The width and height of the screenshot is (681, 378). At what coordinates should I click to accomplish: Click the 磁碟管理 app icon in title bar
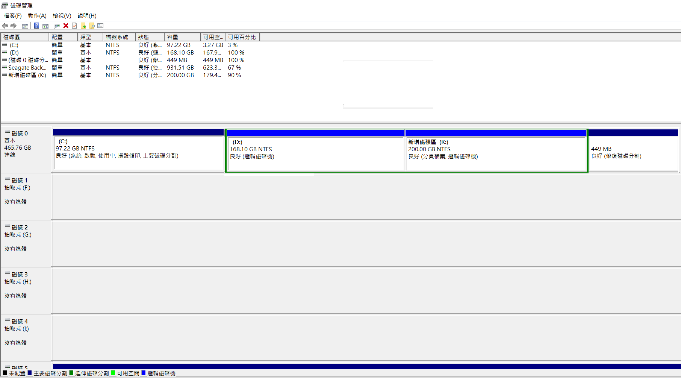click(x=5, y=5)
